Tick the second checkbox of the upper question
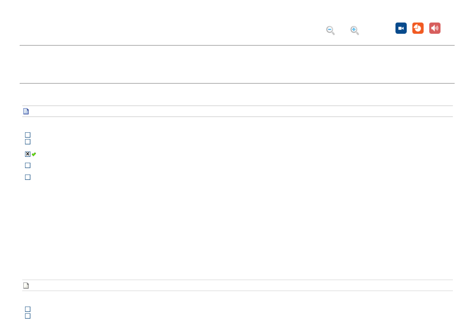The height and width of the screenshot is (335, 474). coord(28,142)
